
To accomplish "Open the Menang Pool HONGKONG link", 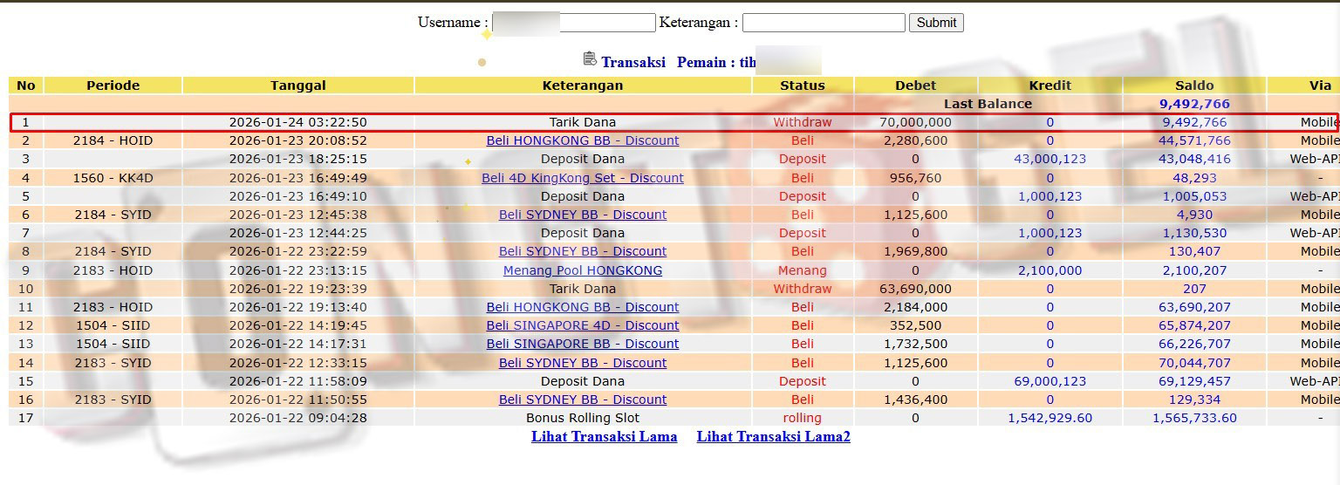I will click(x=582, y=270).
